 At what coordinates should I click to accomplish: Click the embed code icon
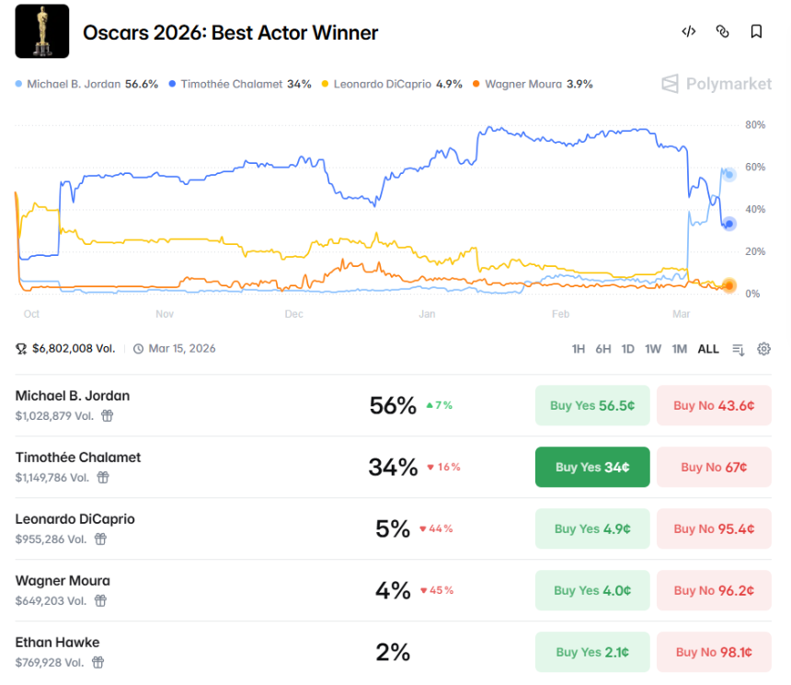688,31
